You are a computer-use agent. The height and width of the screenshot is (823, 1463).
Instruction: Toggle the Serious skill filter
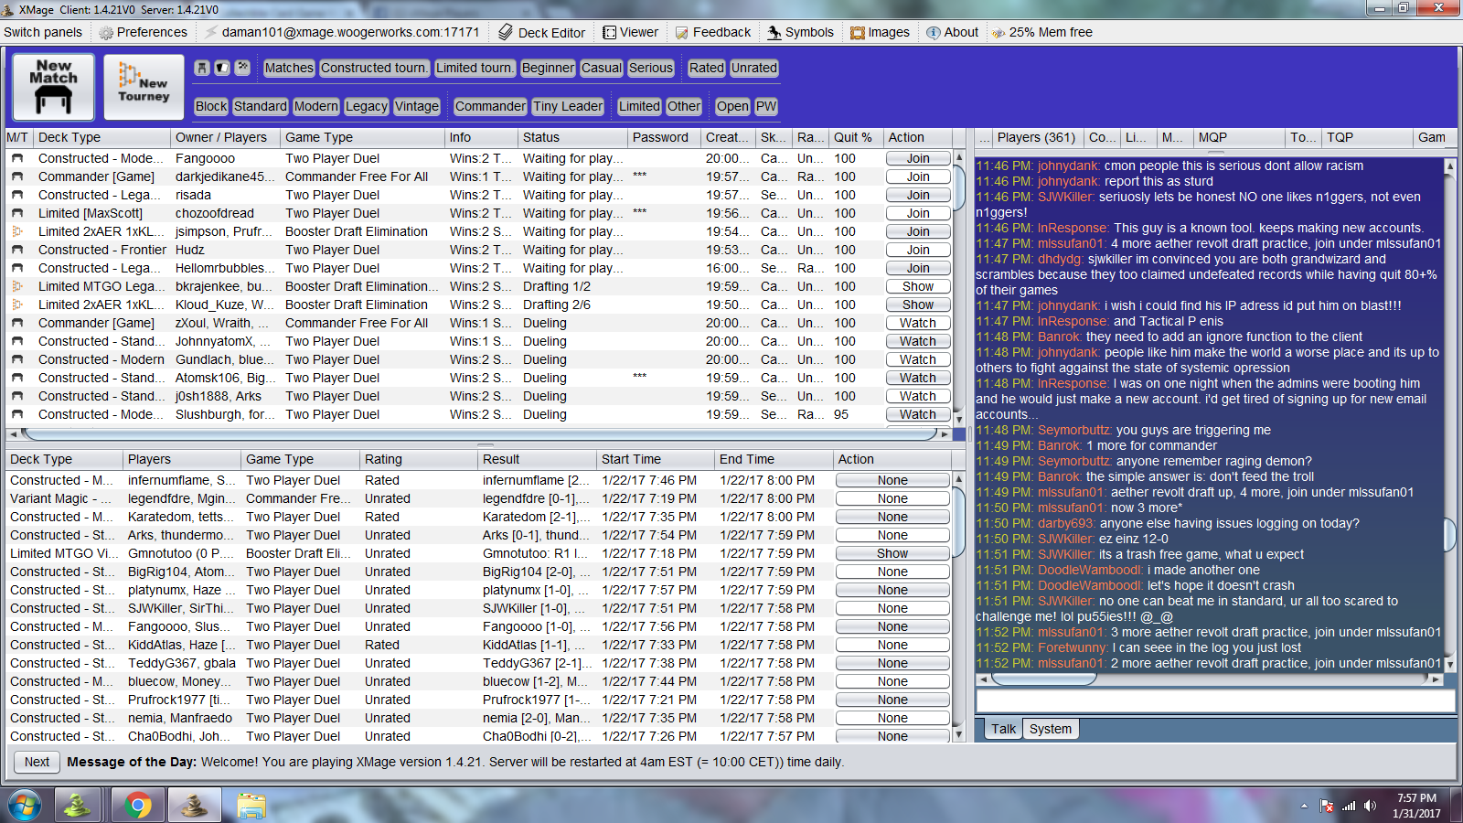(651, 68)
